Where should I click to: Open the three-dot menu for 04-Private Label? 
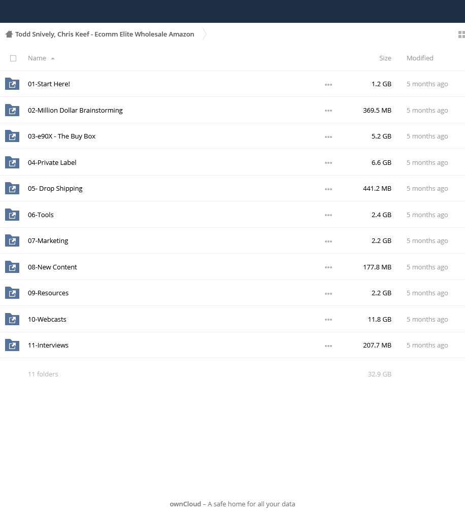(328, 163)
